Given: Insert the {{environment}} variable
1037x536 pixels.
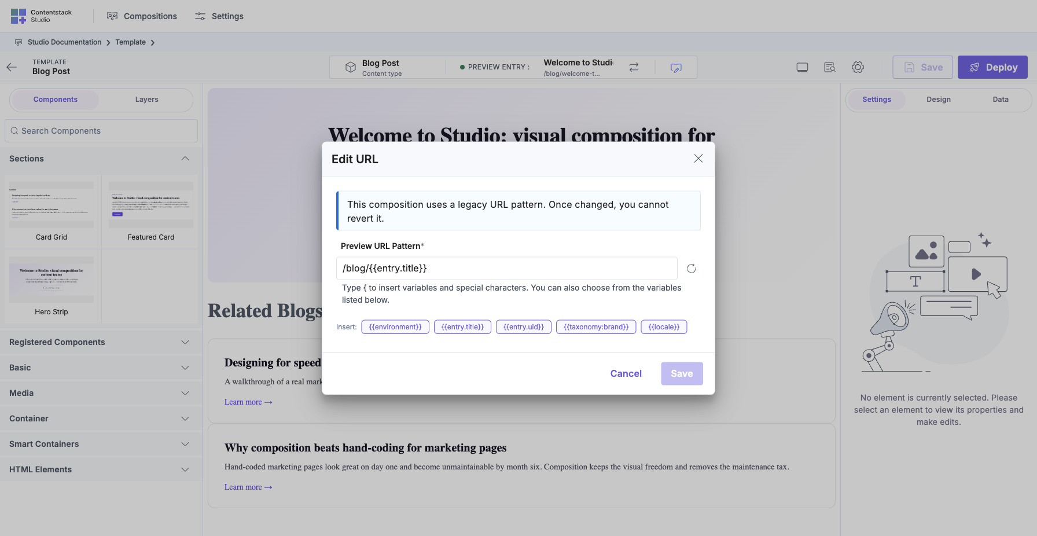Looking at the screenshot, I should (x=395, y=327).
